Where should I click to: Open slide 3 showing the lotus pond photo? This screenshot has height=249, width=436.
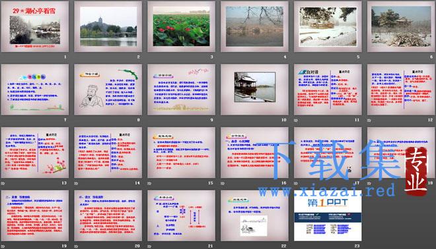(x=181, y=26)
